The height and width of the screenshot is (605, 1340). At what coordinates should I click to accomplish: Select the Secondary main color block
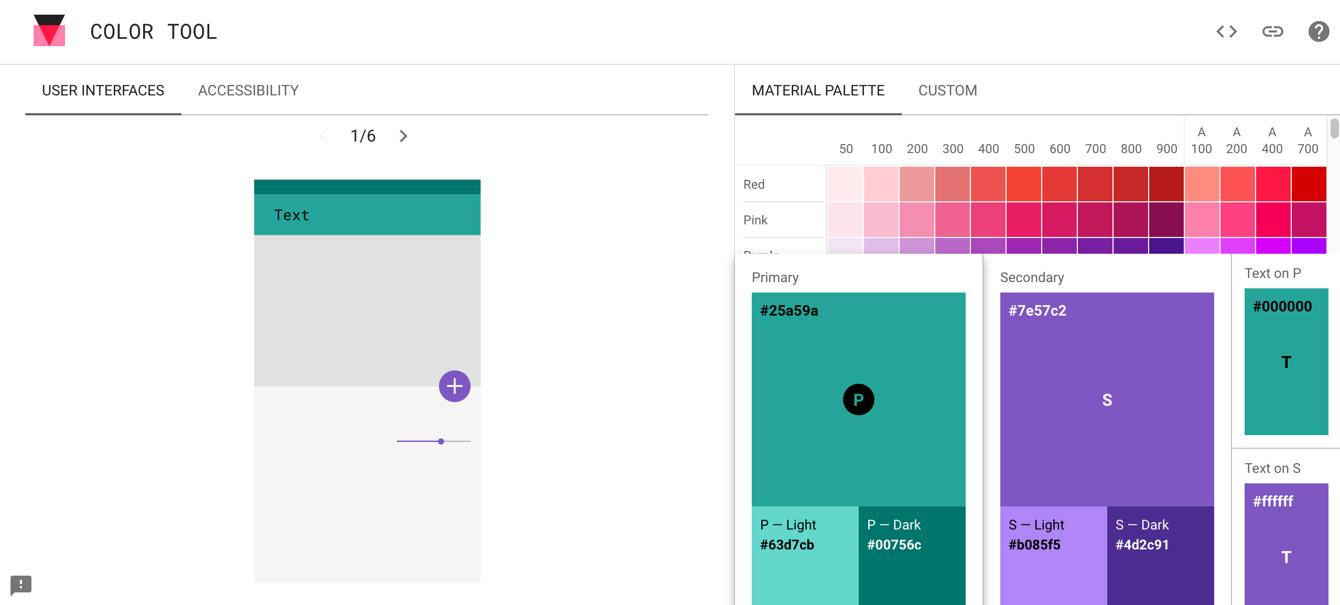(x=1106, y=399)
